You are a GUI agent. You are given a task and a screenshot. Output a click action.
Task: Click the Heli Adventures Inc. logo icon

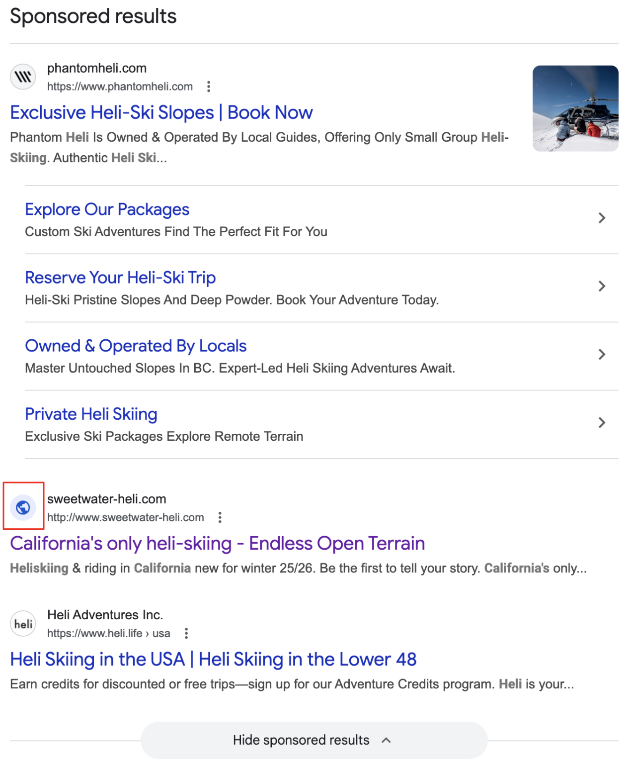[x=23, y=624]
